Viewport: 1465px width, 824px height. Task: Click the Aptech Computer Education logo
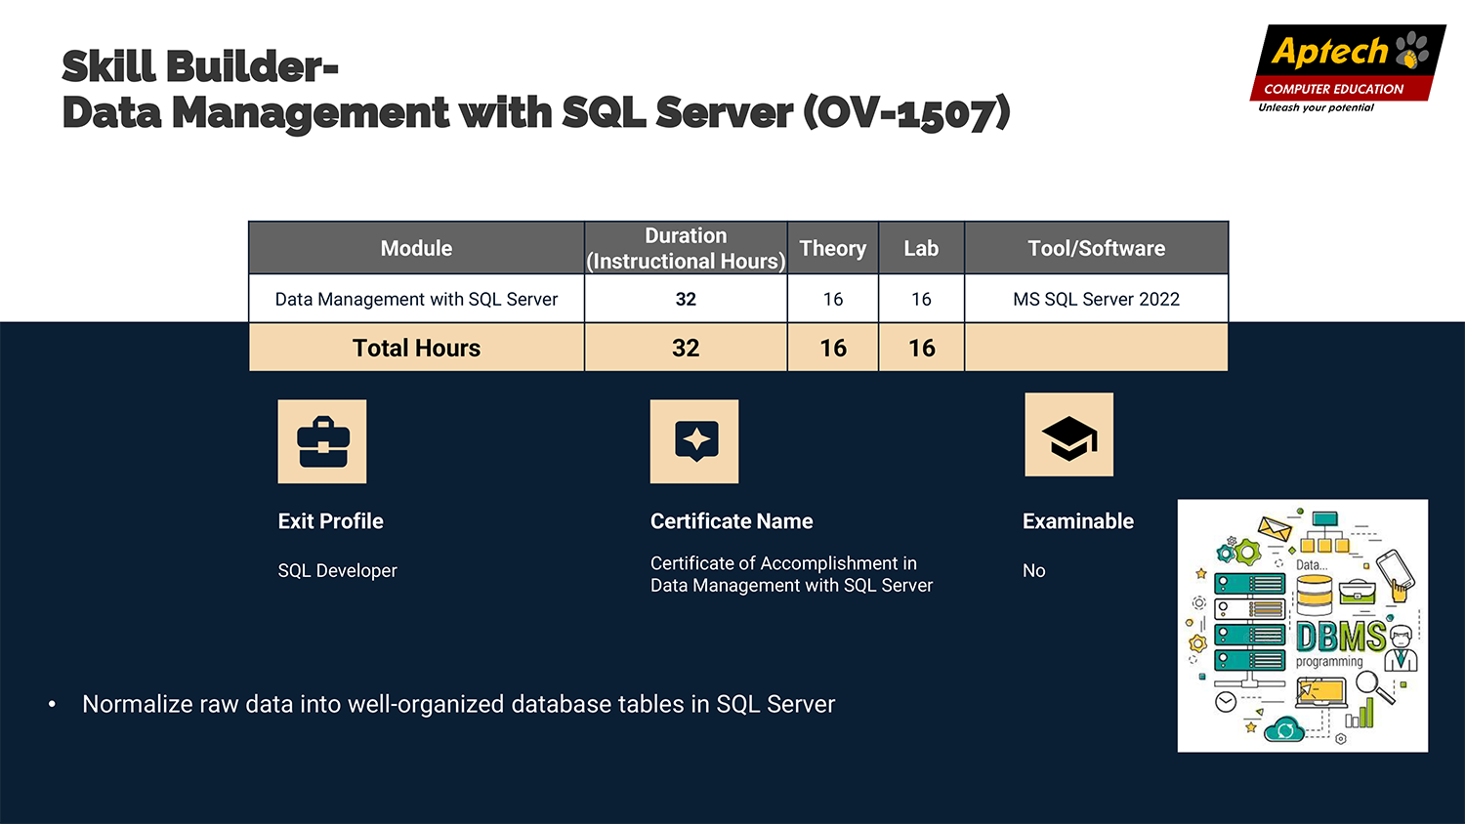click(1346, 67)
